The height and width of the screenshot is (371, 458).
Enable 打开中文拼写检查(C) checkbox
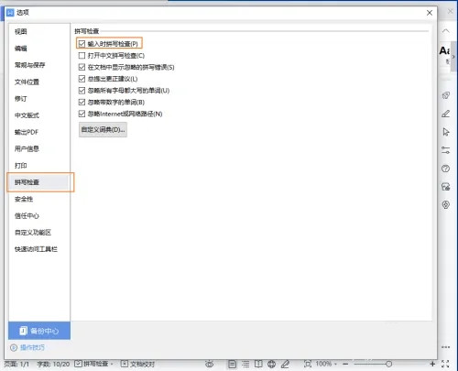[82, 56]
